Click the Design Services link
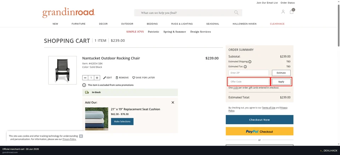 click(x=200, y=31)
